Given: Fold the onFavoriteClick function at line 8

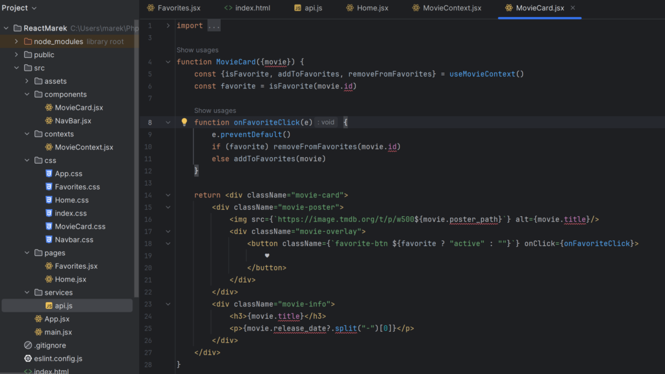Looking at the screenshot, I should coord(168,122).
